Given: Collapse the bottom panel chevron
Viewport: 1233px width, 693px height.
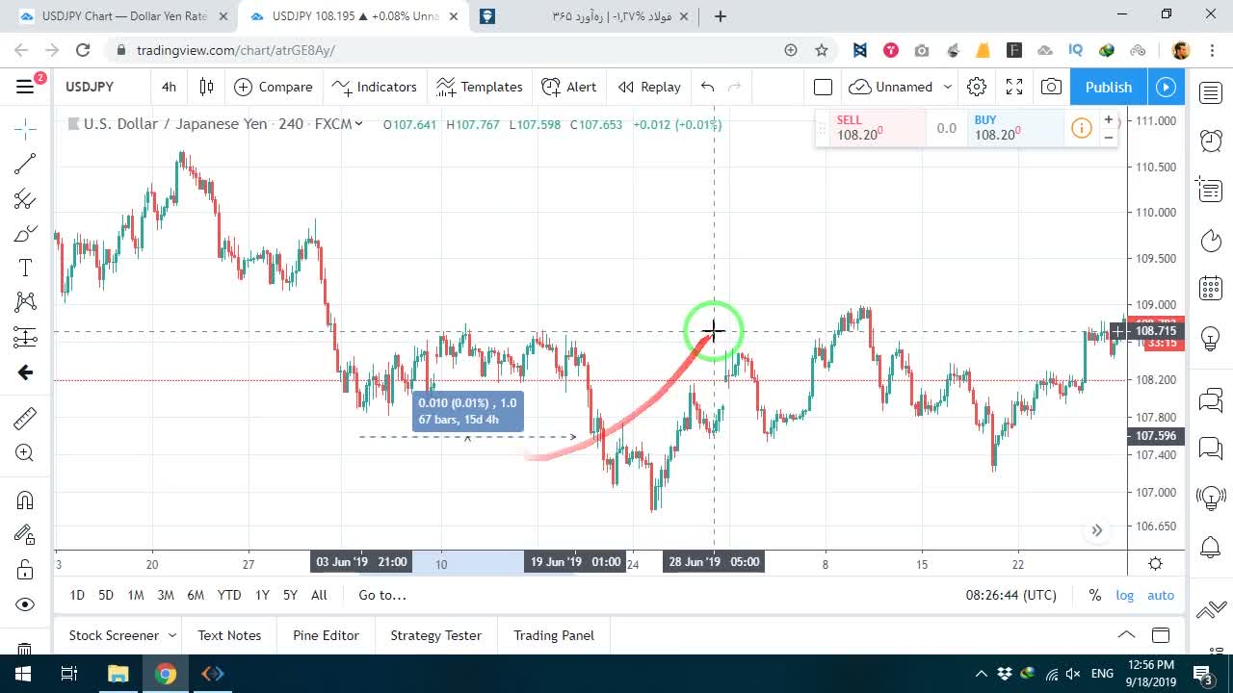Looking at the screenshot, I should pos(1126,635).
